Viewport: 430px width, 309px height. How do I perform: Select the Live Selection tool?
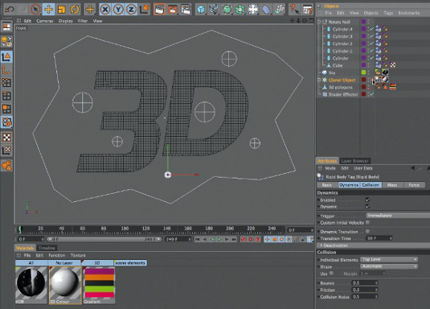[35, 10]
